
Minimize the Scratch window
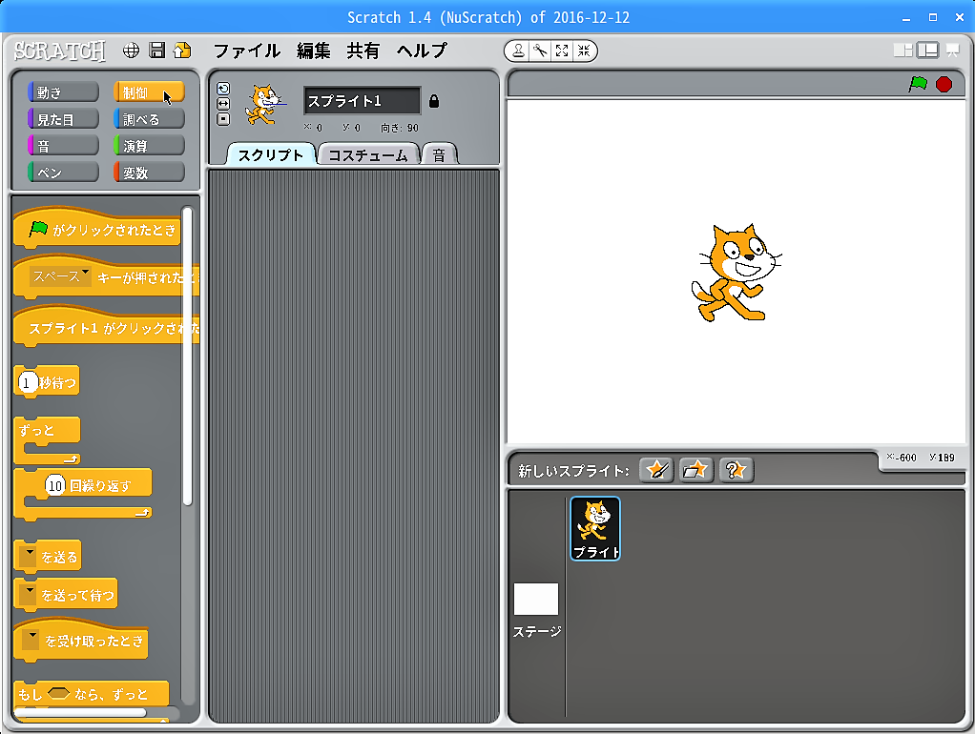coord(906,17)
